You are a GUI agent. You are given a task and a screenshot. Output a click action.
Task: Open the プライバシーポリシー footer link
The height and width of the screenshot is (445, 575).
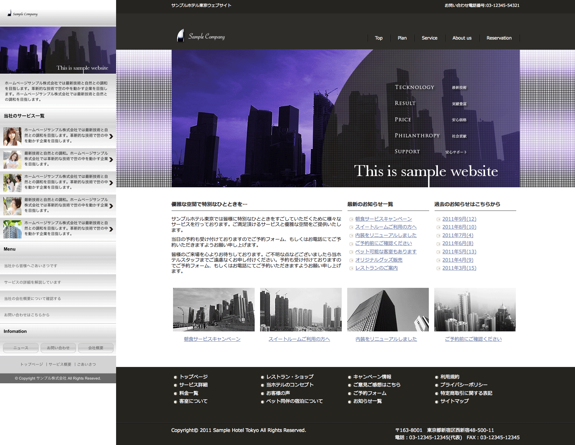click(x=464, y=385)
